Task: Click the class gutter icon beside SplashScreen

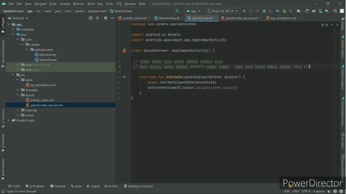Action: point(124,51)
